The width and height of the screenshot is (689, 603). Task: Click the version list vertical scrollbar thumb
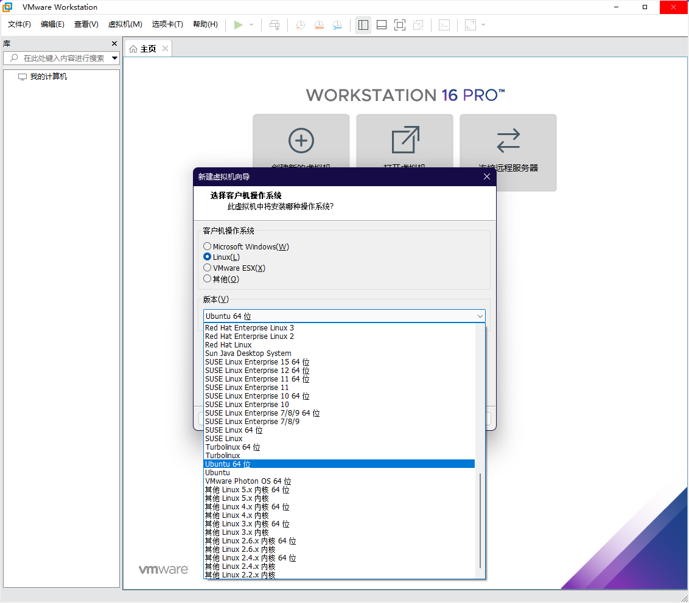[480, 520]
